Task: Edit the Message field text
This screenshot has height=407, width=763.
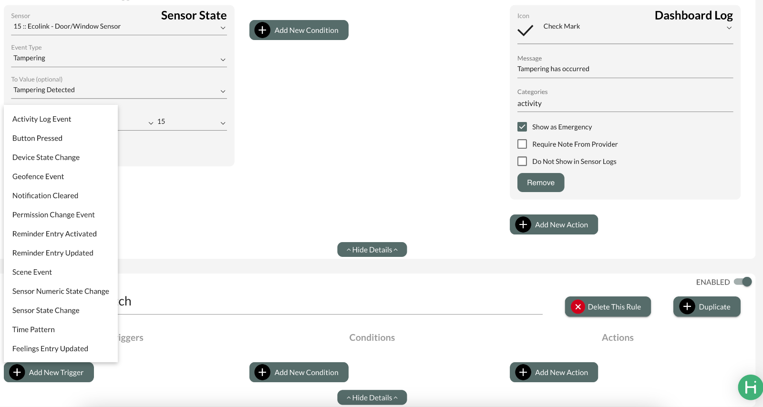Action: click(x=625, y=69)
